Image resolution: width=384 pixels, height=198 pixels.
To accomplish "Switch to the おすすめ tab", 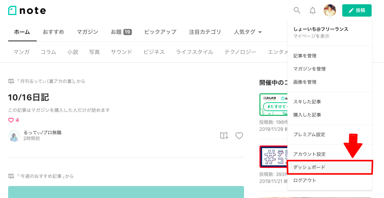I will pos(53,32).
